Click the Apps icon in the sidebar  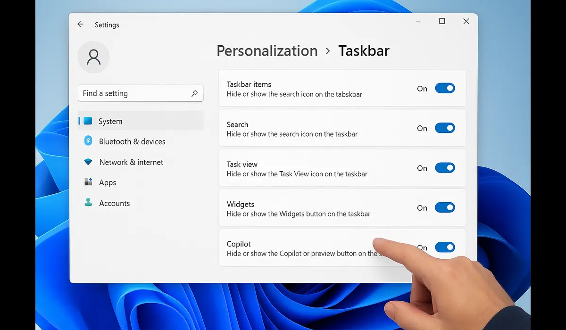click(x=89, y=182)
